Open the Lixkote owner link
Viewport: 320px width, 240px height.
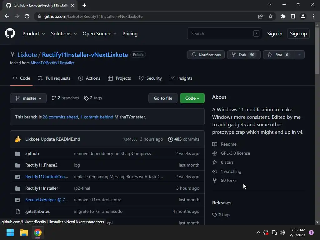[27, 55]
